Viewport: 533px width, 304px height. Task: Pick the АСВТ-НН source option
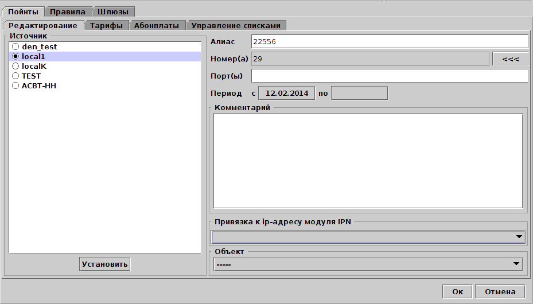click(16, 85)
